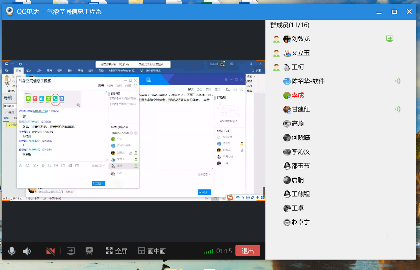Click the QQ电话 webcam logo in title bar

pyautogui.click(x=9, y=12)
